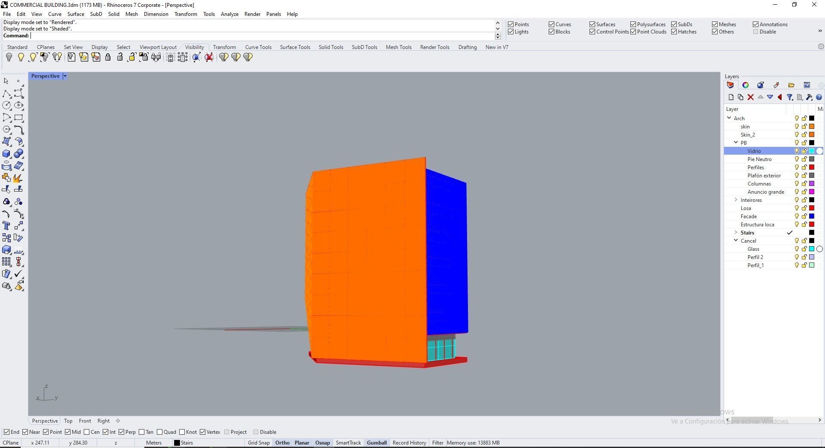This screenshot has height=448, width=825.
Task: Select the Join puzzle-piece tool
Action: point(6,177)
